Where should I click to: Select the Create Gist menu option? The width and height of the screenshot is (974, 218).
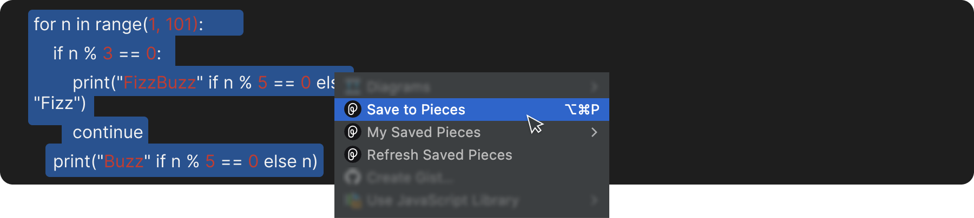[409, 178]
